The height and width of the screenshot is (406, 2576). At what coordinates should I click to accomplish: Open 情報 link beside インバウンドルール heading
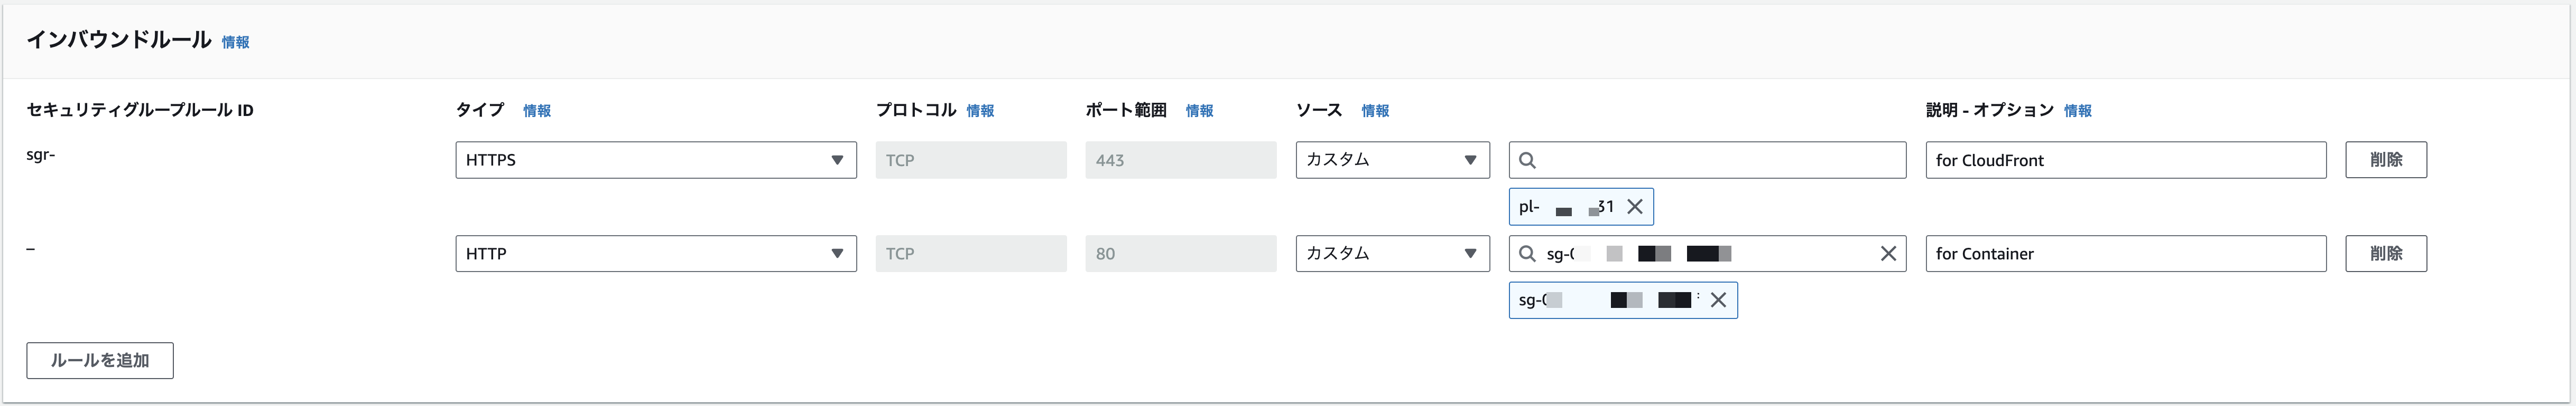(235, 42)
